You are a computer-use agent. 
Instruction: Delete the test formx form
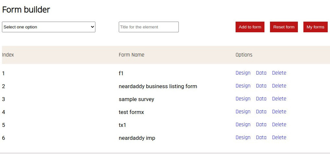(279, 112)
